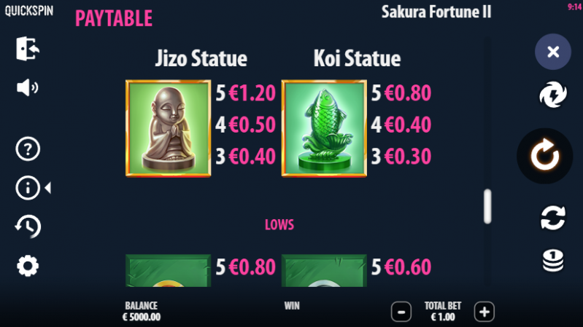
Task: Click the Total Bet € 1.00 value
Action: tap(443, 317)
